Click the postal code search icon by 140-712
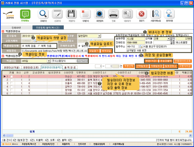Image resolution: width=194 pixels, height=147 pixels. 141,46
